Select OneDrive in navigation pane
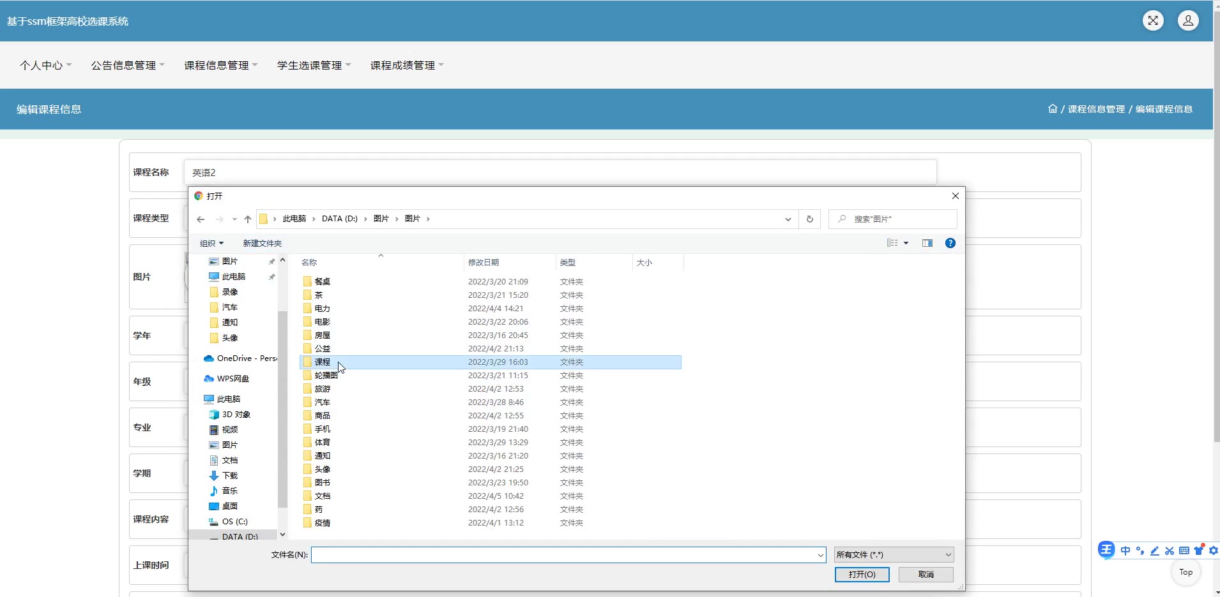 click(x=243, y=358)
